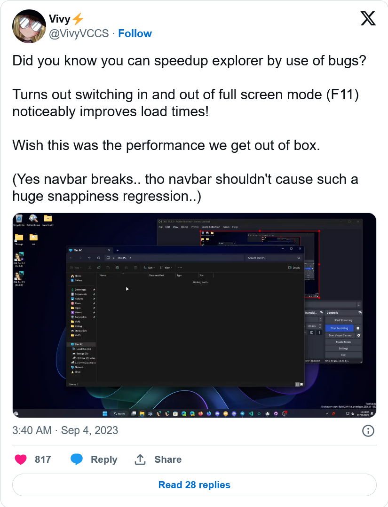Follow the @VivyVCCS account

point(135,33)
